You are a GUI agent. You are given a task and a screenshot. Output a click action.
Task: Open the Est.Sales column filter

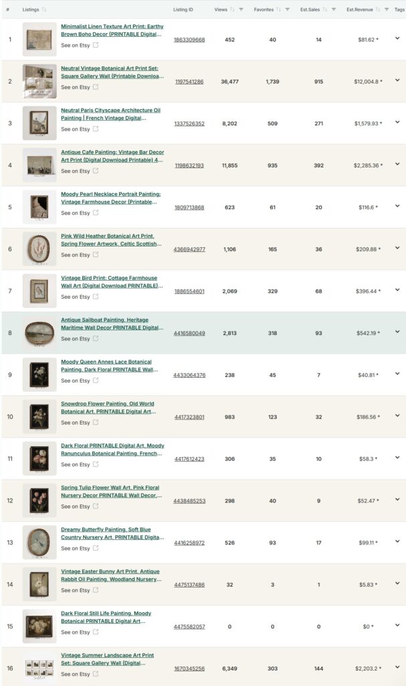tap(334, 10)
